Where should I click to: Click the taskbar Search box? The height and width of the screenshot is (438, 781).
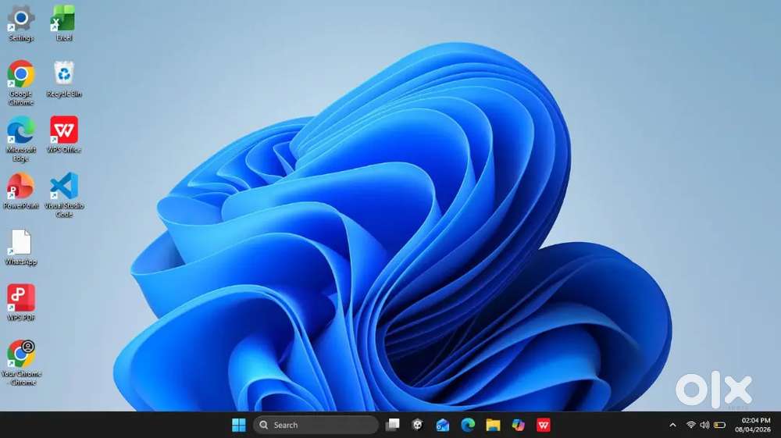click(316, 425)
